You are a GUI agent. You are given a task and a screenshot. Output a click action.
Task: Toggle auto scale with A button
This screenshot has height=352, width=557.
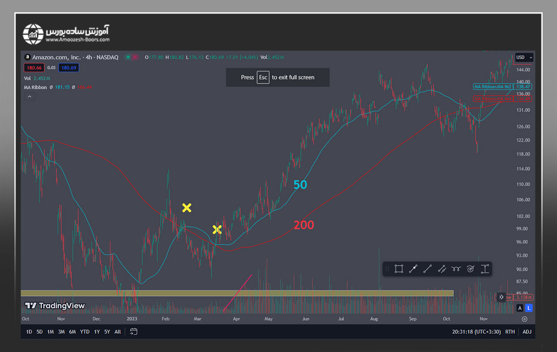point(520,308)
